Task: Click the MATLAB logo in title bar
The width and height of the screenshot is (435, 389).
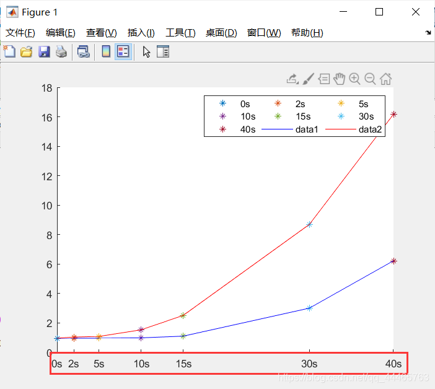Action: tap(12, 12)
